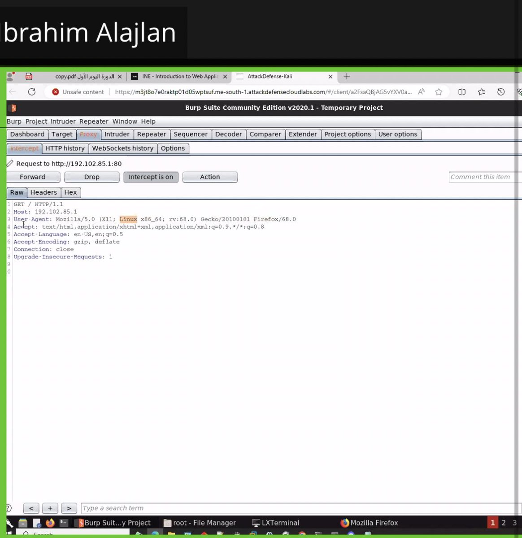Switch to the Repeater tab
Screen dimensions: 522x538
coord(152,134)
